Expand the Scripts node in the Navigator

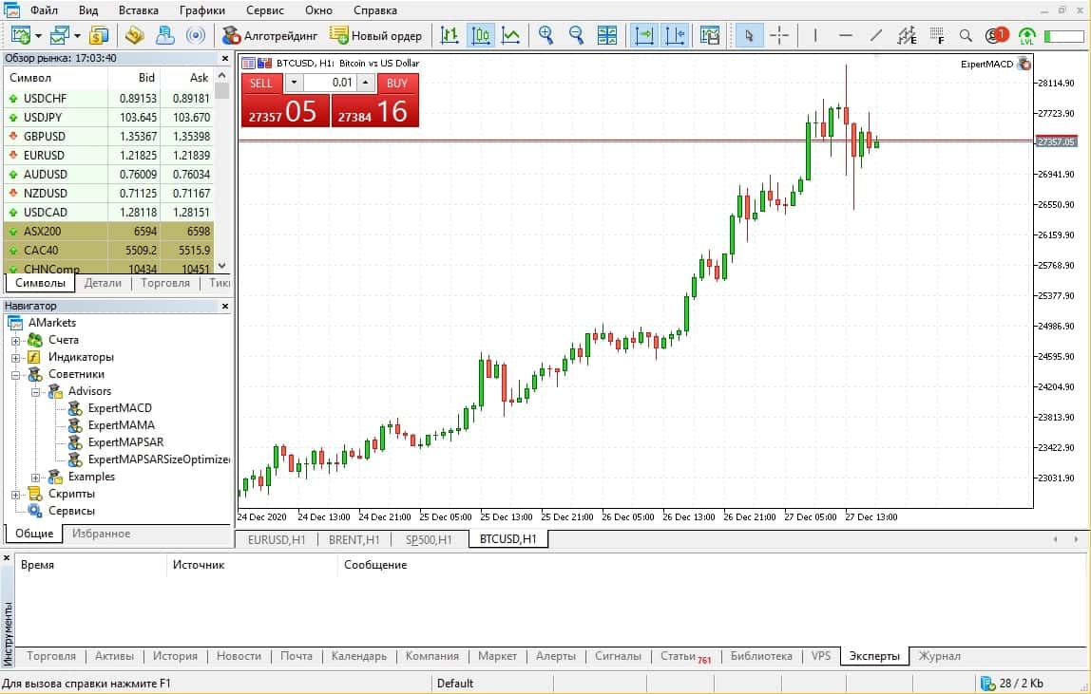click(x=15, y=496)
